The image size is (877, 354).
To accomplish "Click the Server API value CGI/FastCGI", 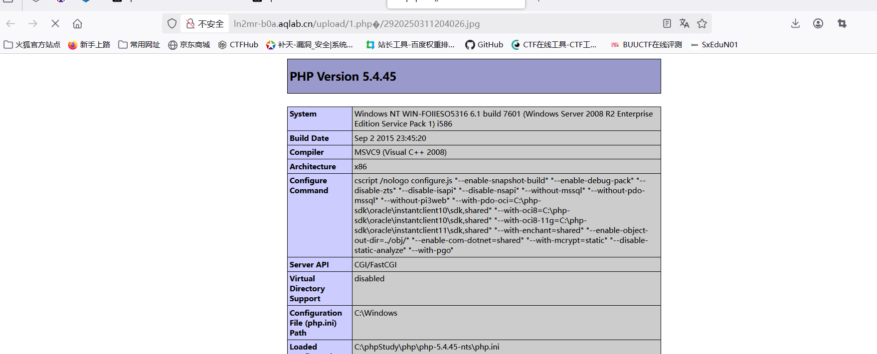I will (375, 265).
